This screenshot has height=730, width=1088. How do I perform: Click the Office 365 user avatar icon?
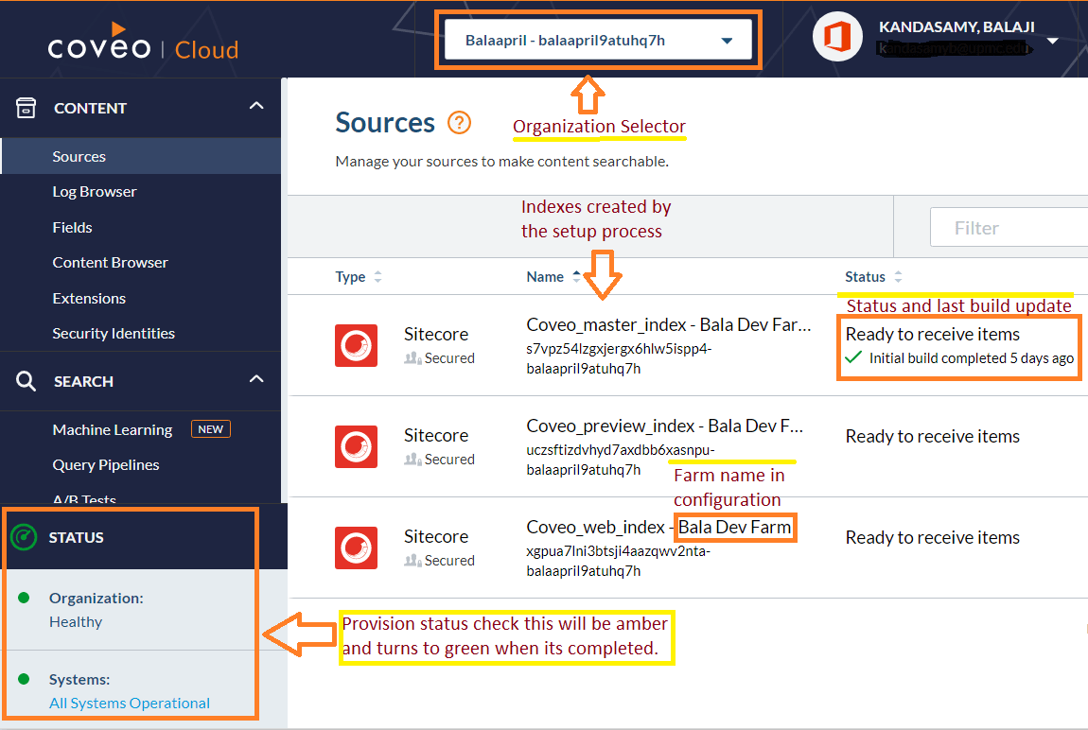coord(837,36)
